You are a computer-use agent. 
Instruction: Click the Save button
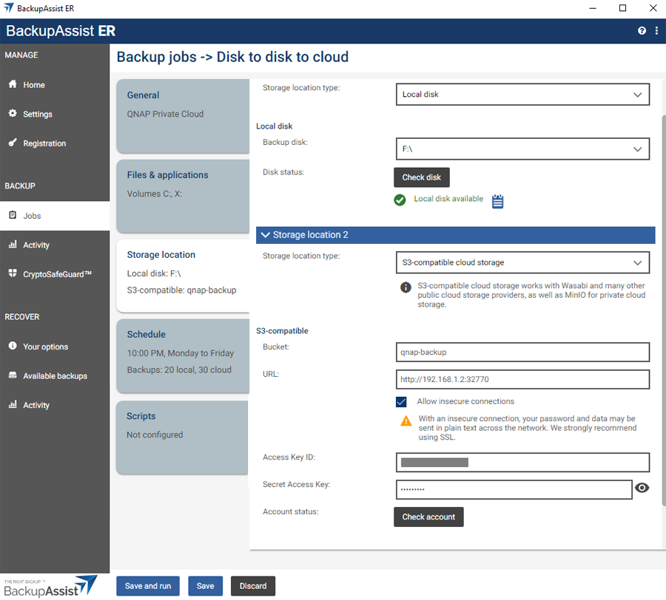(205, 585)
